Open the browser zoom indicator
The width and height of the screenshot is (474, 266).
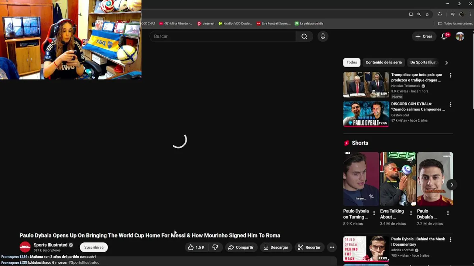(419, 14)
